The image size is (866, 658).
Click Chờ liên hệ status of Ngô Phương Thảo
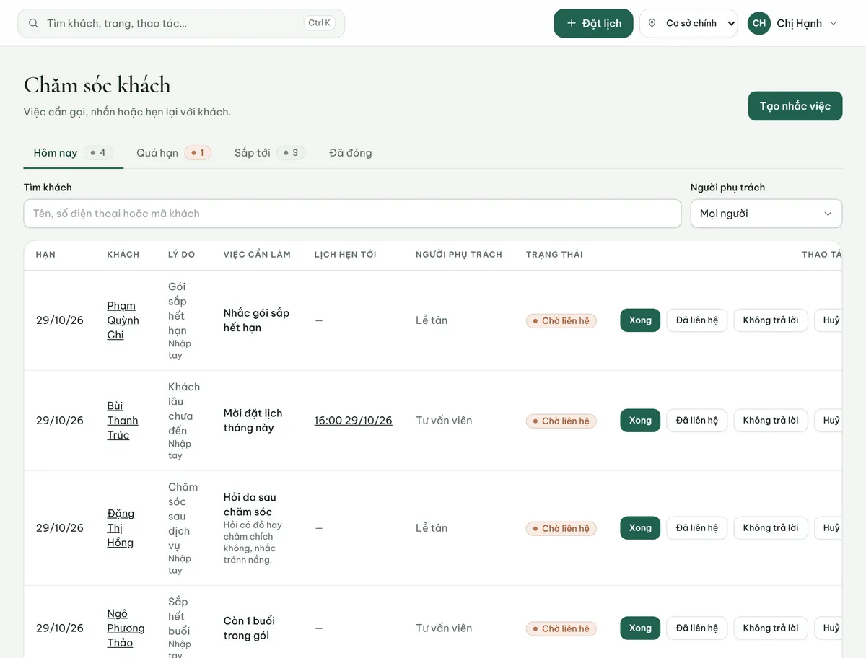tap(561, 628)
